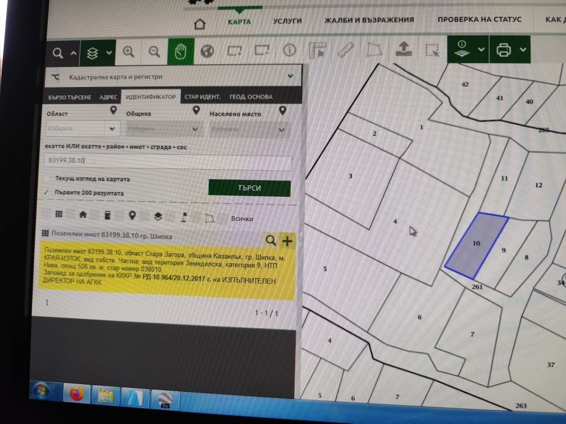The width and height of the screenshot is (566, 424).
Task: Select the rectangle deselect tool
Action: click(x=262, y=50)
